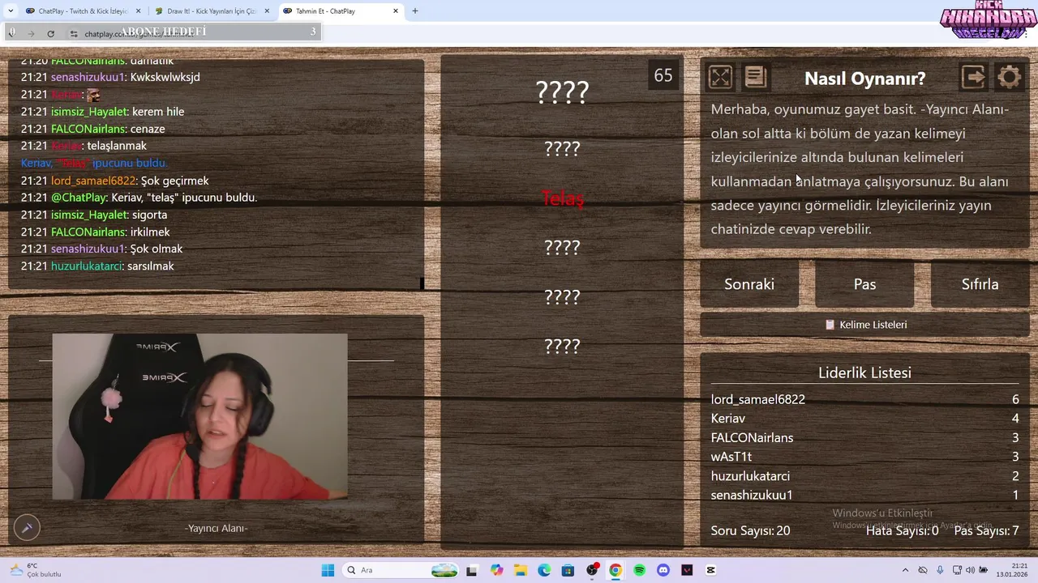Click the weather widget showing 6°C
The image size is (1038, 583).
36,570
